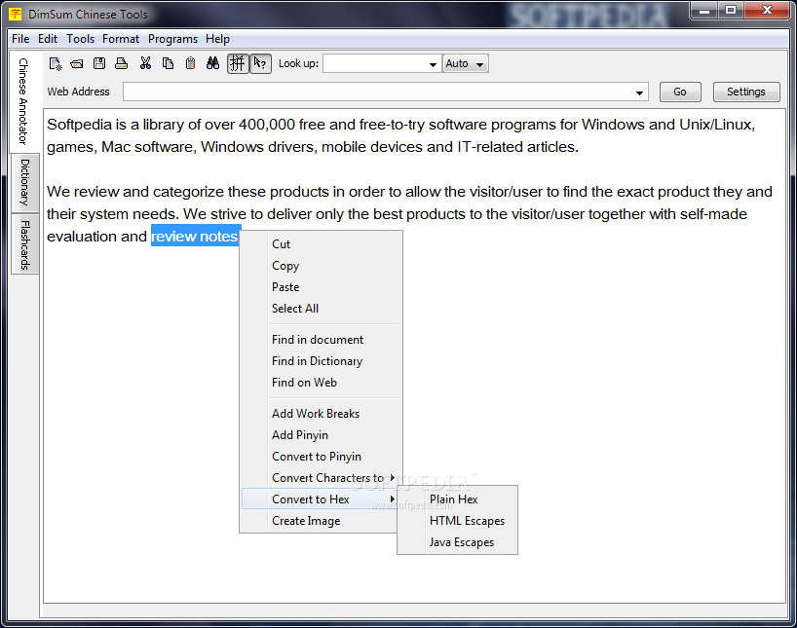Switch to the Flashcards tab
Screen dimensions: 797x628
click(25, 244)
